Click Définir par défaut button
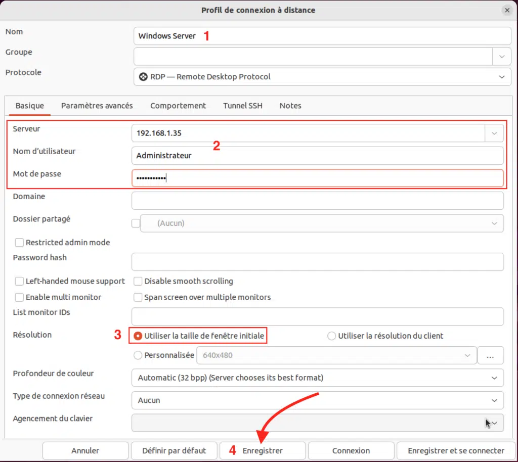The height and width of the screenshot is (462, 518). [x=174, y=451]
